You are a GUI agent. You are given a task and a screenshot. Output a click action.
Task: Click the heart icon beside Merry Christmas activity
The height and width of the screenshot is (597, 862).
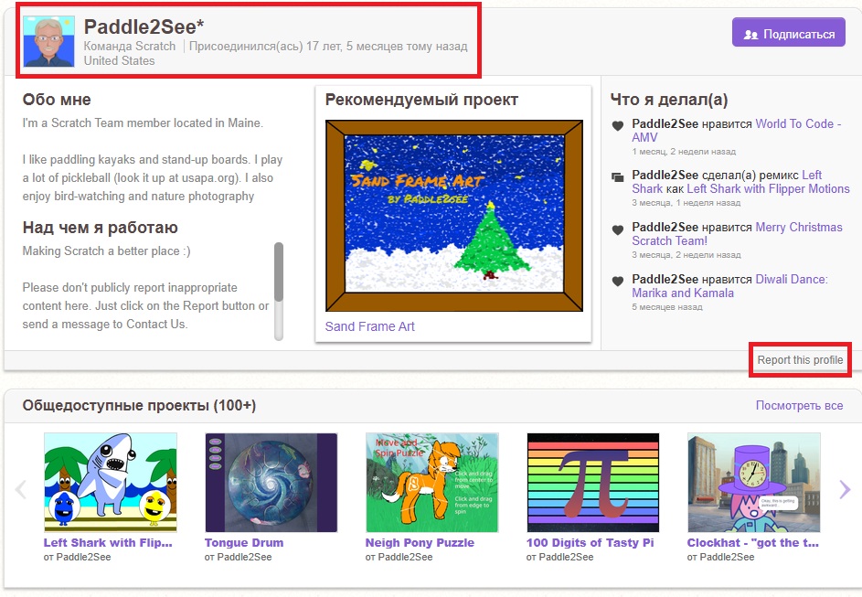618,229
